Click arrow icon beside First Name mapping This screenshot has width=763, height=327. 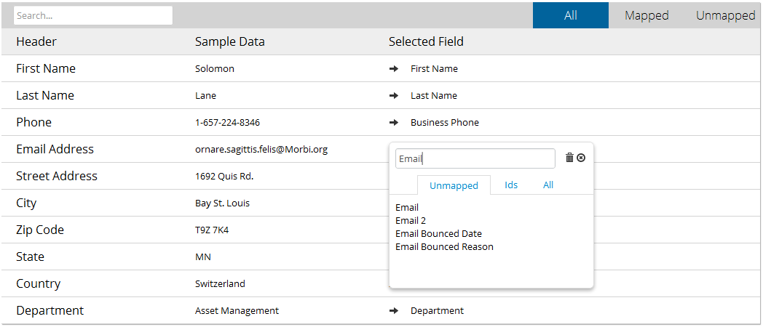click(394, 69)
